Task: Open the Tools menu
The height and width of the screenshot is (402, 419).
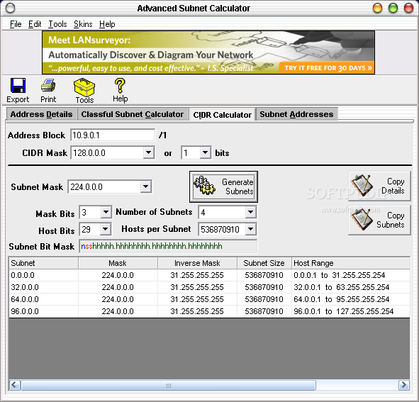Action: tap(57, 24)
